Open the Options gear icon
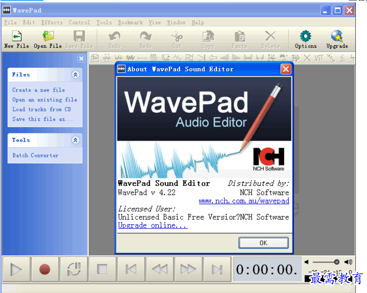 [x=306, y=37]
